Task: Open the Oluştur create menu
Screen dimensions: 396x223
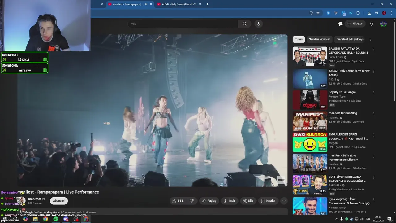Action: point(355,24)
